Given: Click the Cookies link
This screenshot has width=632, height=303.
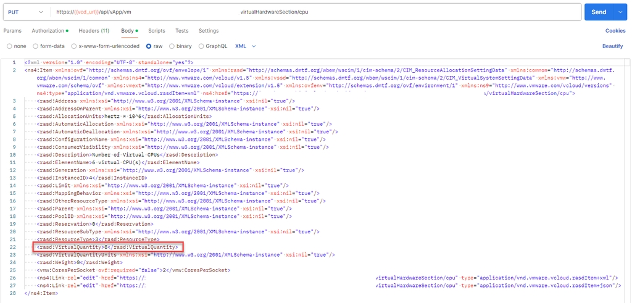Looking at the screenshot, I should coord(615,31).
